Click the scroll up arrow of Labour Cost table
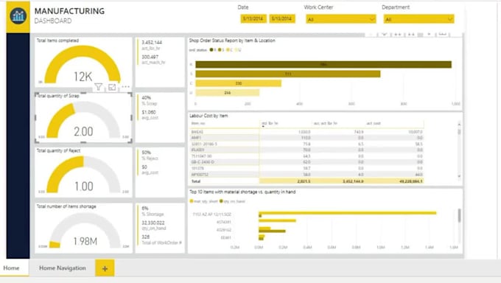Viewport: 501px width, 283px height. (459, 124)
